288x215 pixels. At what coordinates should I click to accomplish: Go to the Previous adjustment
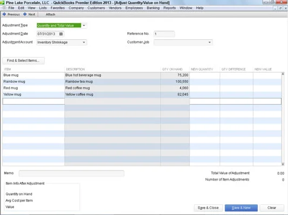11,15
